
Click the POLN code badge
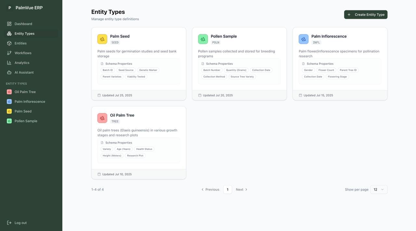[216, 42]
